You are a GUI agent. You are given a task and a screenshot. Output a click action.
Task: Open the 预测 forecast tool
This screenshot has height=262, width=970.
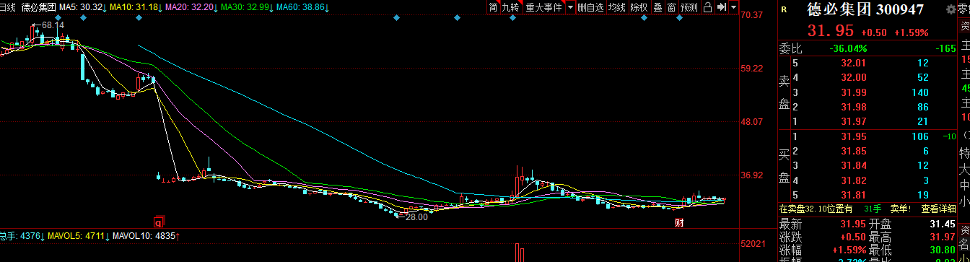coord(689,7)
